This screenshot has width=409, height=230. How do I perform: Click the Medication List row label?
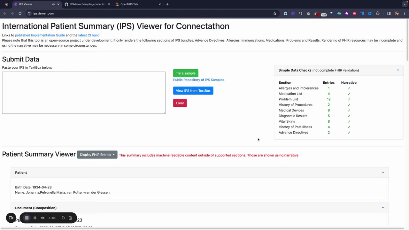click(x=290, y=94)
